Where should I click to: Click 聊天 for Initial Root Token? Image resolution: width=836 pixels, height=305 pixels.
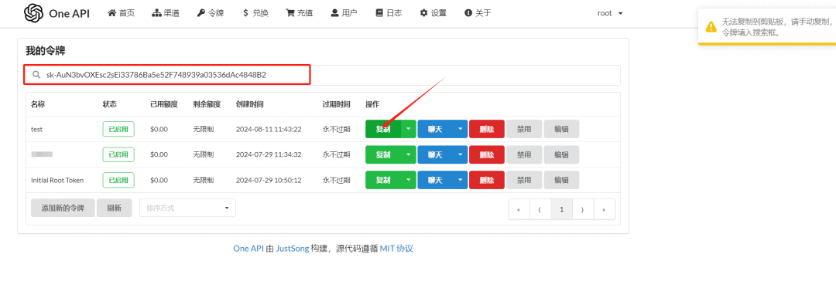[x=434, y=180]
